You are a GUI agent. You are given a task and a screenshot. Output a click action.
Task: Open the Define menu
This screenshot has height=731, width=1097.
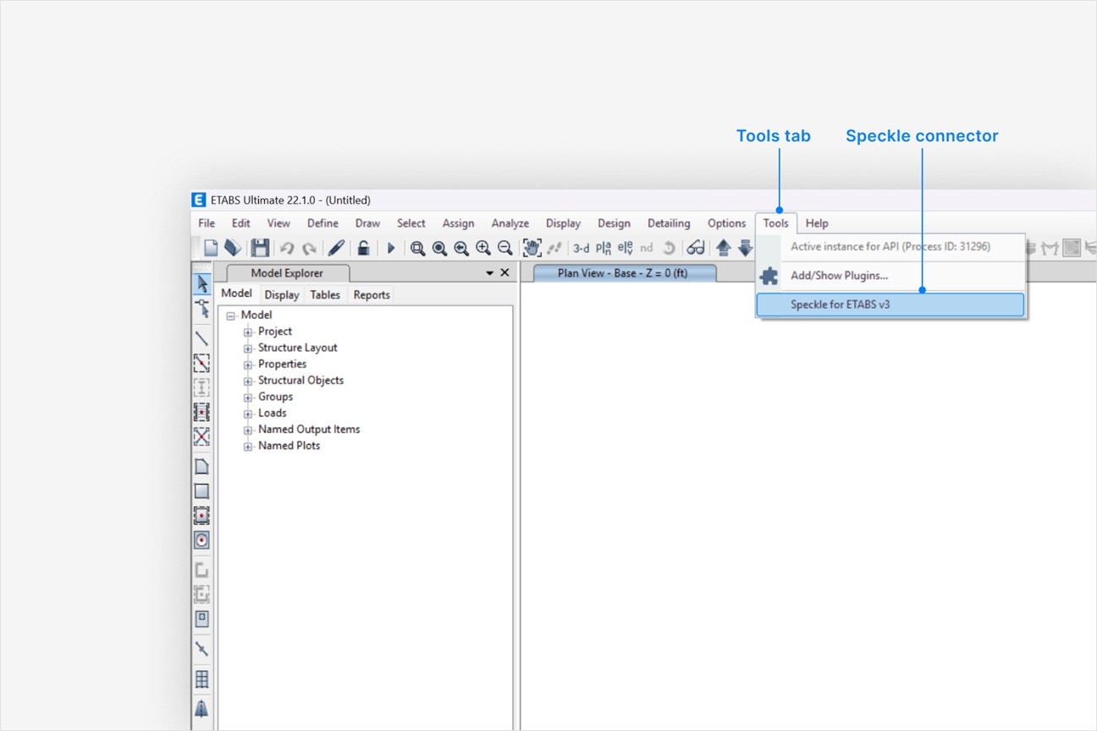[322, 223]
